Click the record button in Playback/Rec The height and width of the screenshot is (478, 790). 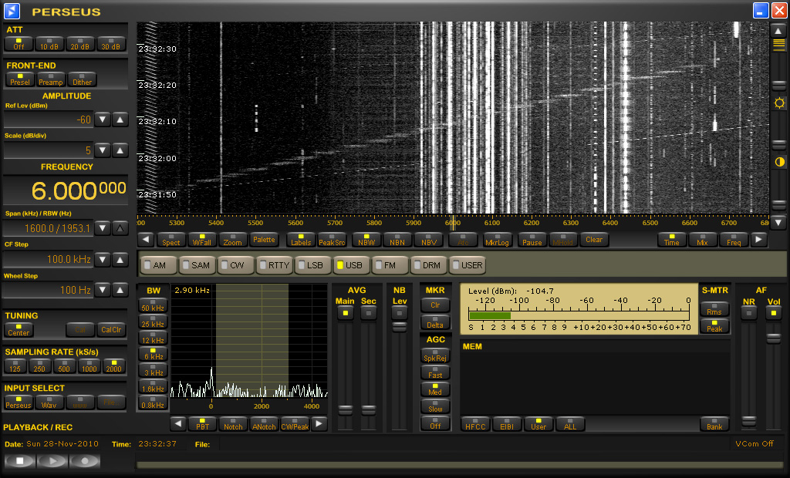[x=85, y=460]
